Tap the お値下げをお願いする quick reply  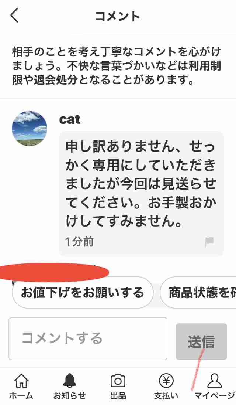click(83, 292)
